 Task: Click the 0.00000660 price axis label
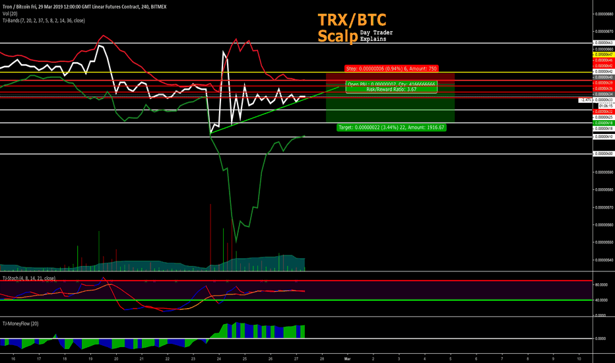pyautogui.click(x=604, y=49)
